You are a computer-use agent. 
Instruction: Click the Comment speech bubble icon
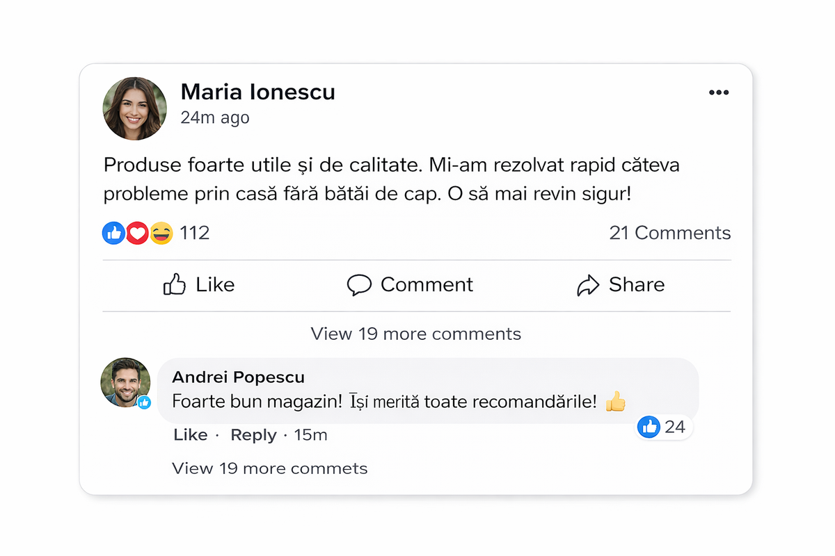[x=359, y=285]
